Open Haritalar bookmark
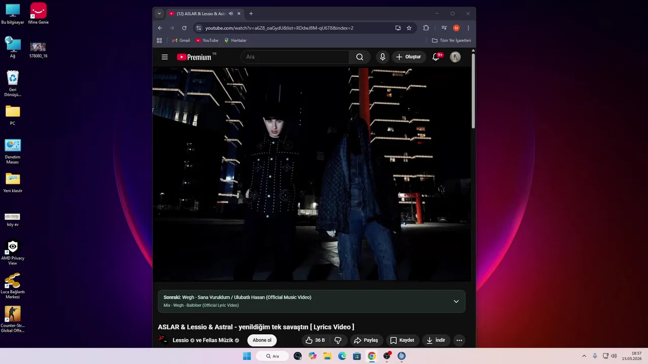 click(x=235, y=40)
